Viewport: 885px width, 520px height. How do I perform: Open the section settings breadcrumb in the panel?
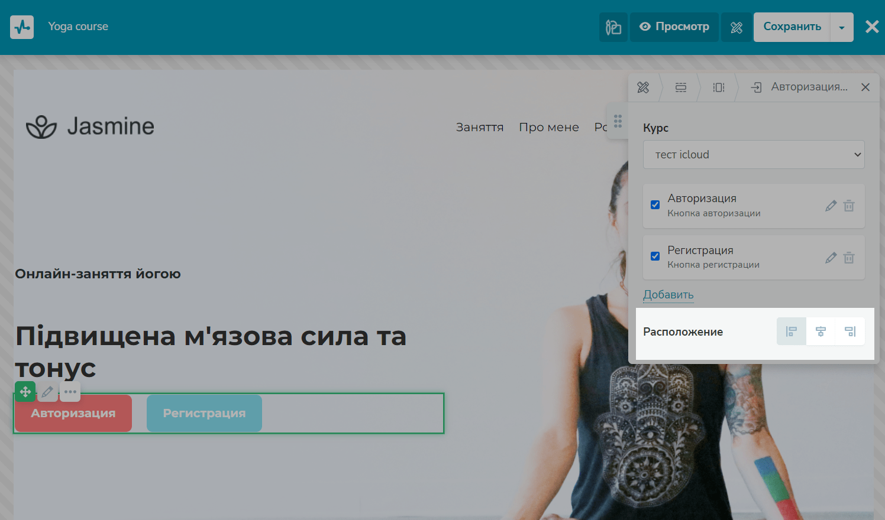point(681,87)
